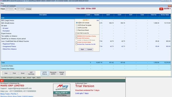The width and height of the screenshot is (172, 97).
Task: Click the red YouTube icon on the teal bar
Action: point(2,81)
